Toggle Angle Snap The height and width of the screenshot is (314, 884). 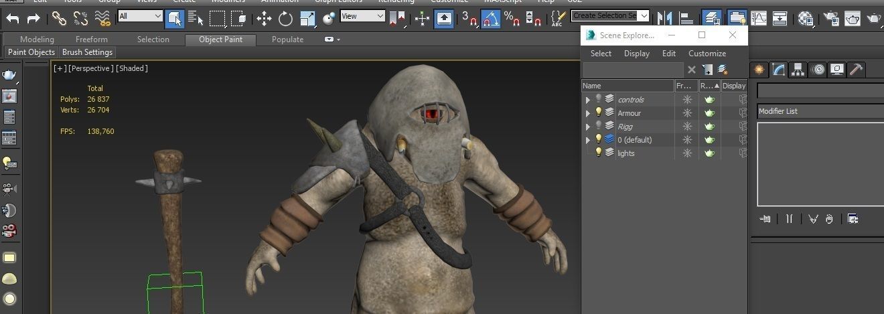(491, 18)
